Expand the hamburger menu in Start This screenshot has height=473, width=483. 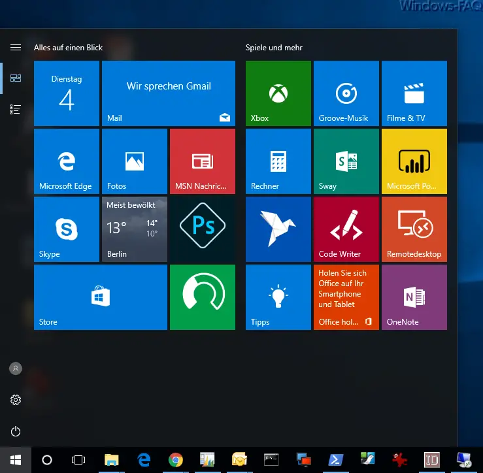coord(16,48)
